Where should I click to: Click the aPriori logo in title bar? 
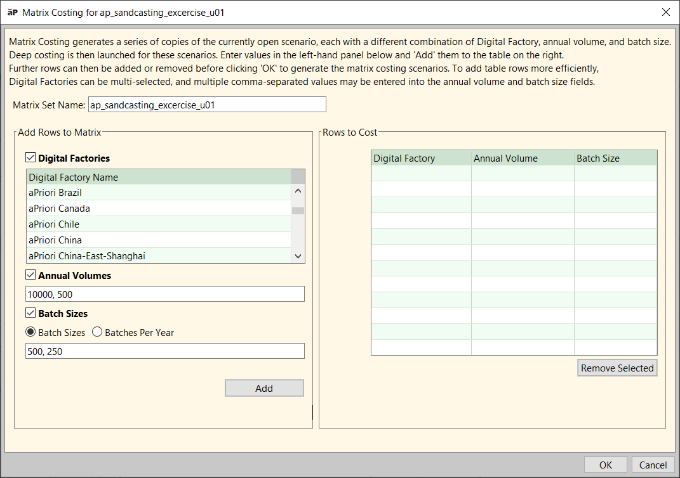click(12, 12)
